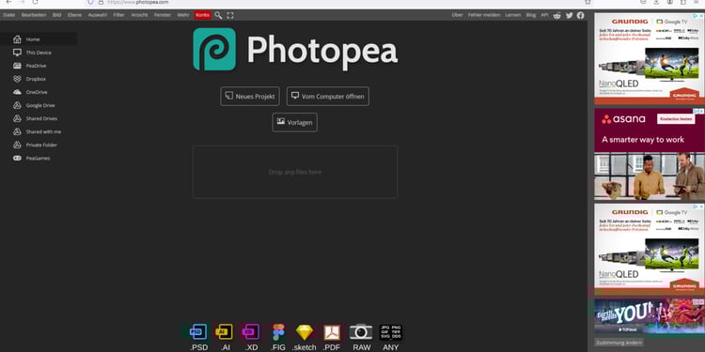This screenshot has height=352, width=705.
Task: Open PeaDrive storage
Action: pyautogui.click(x=39, y=66)
